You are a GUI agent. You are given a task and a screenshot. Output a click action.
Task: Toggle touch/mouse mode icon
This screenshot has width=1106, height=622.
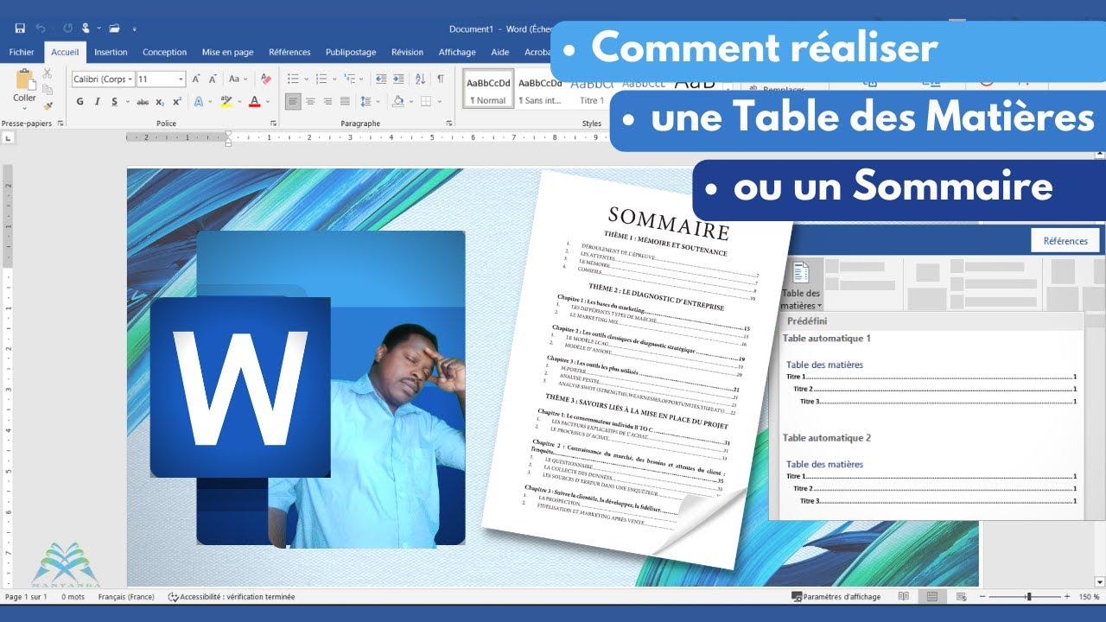tap(86, 29)
